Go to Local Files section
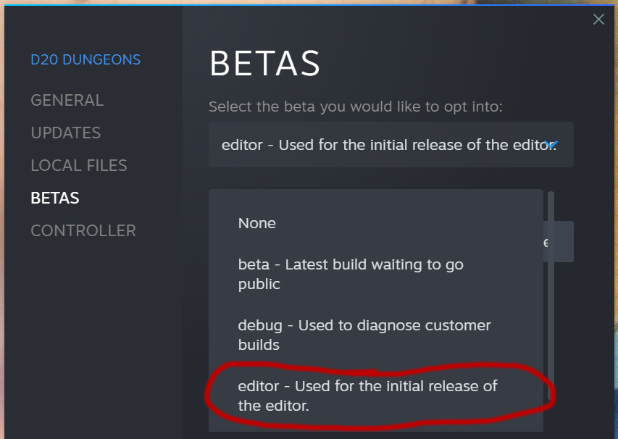618x439 pixels. (79, 165)
